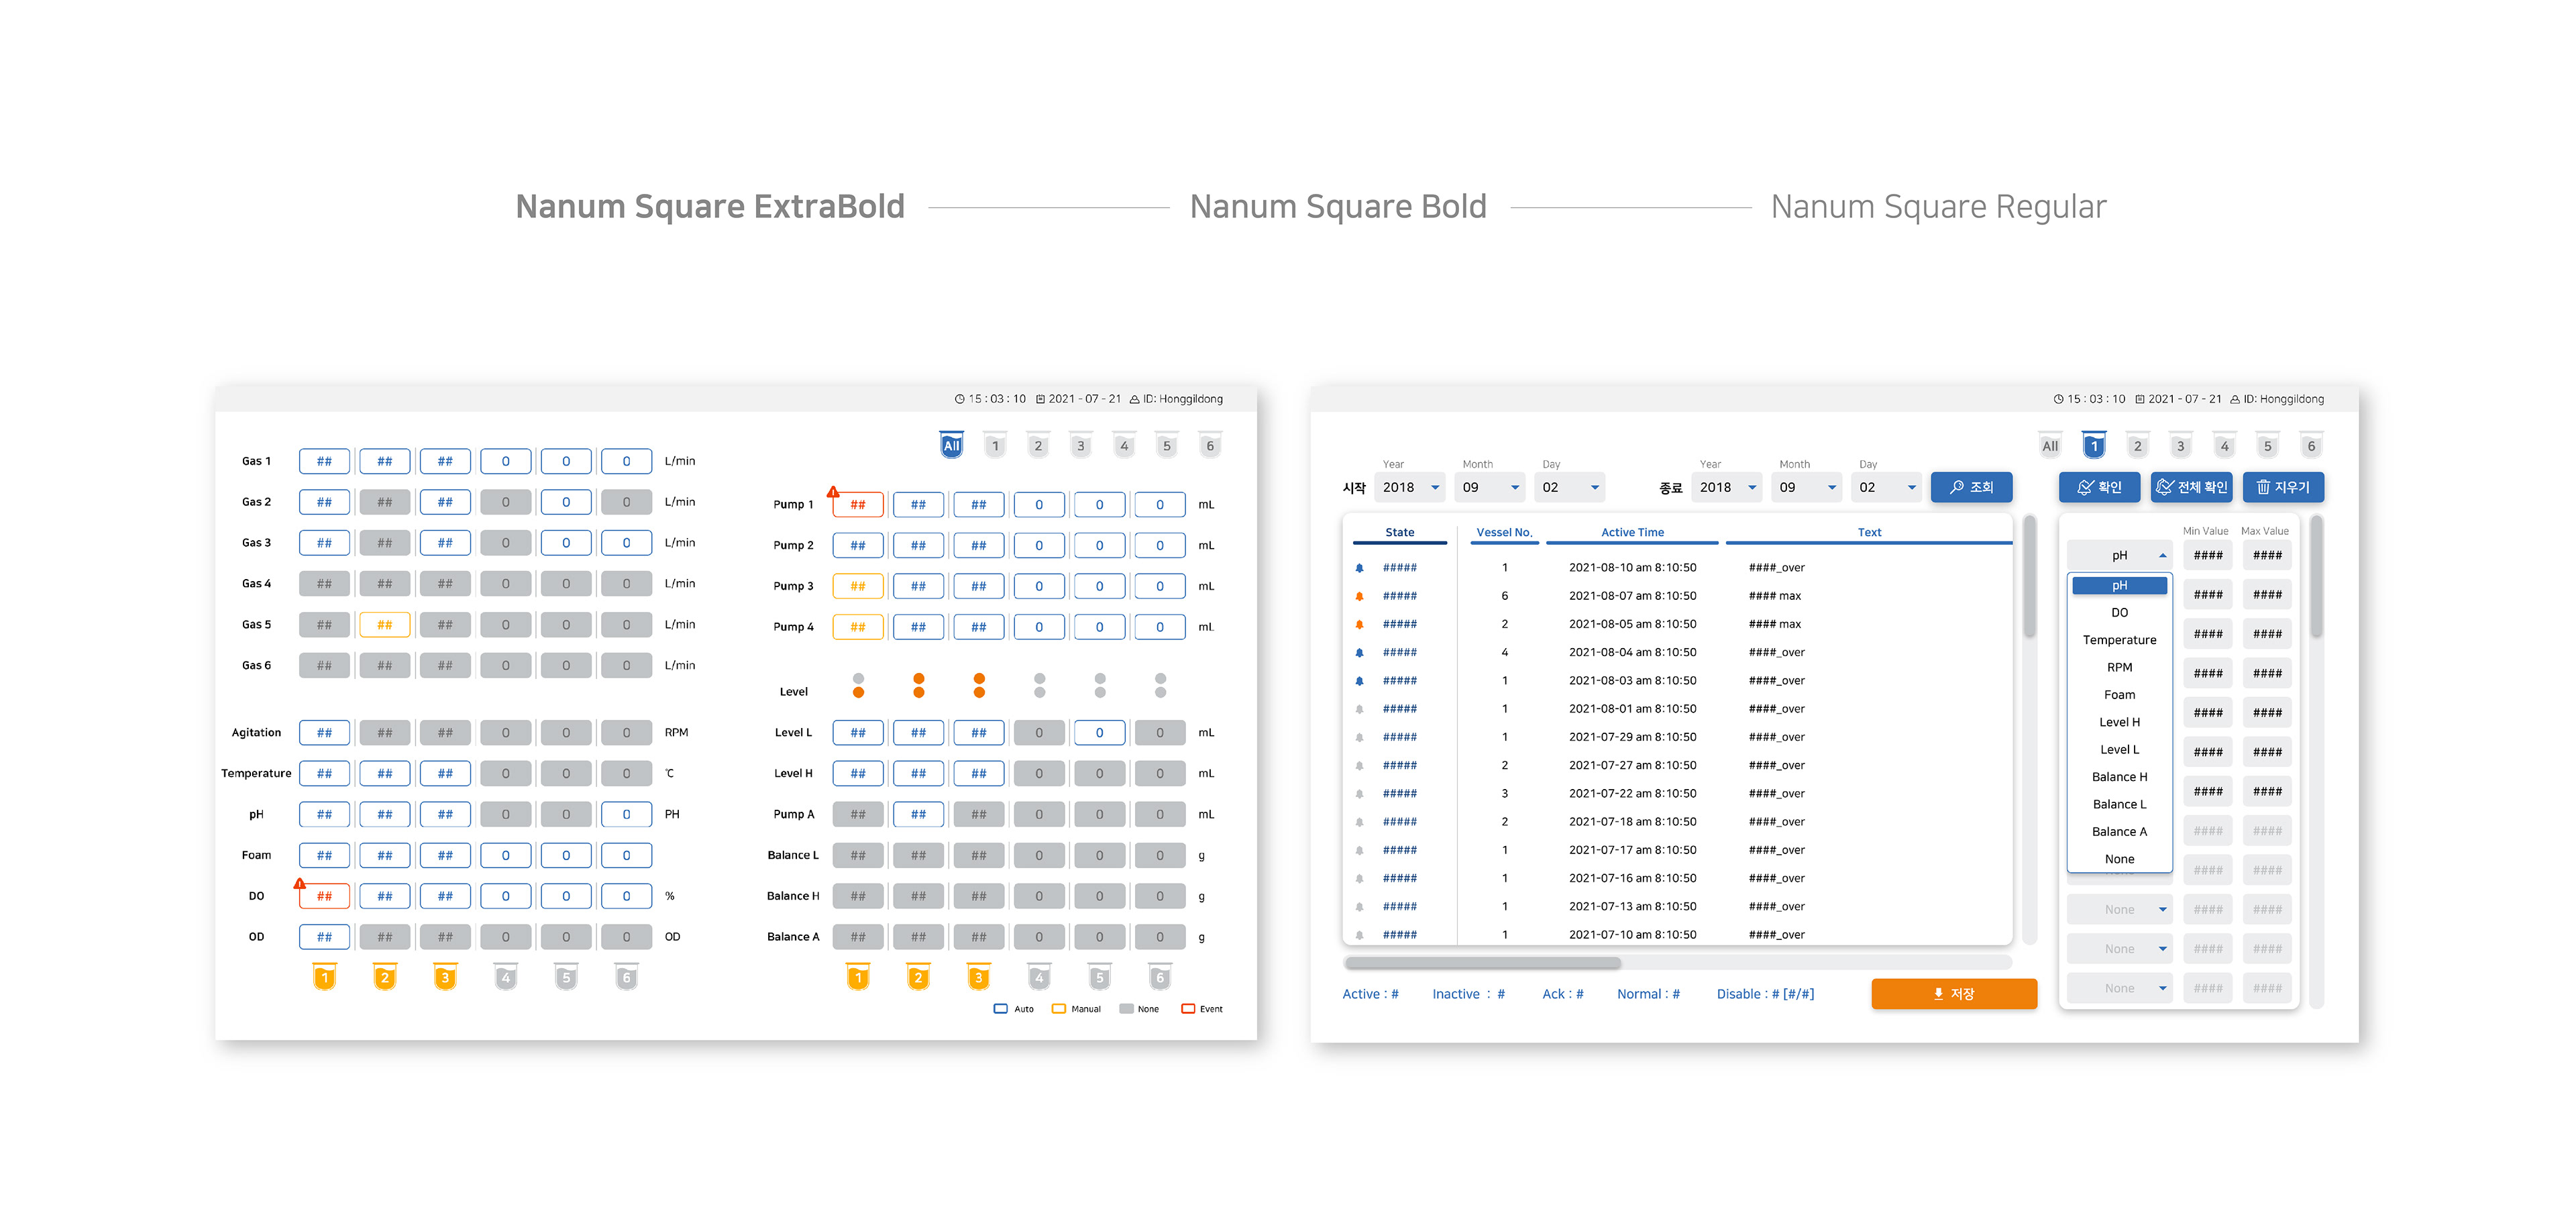This screenshot has height=1207, width=2576.
Task: Select the All vessel beaker tab in monitoring panel
Action: click(x=951, y=446)
